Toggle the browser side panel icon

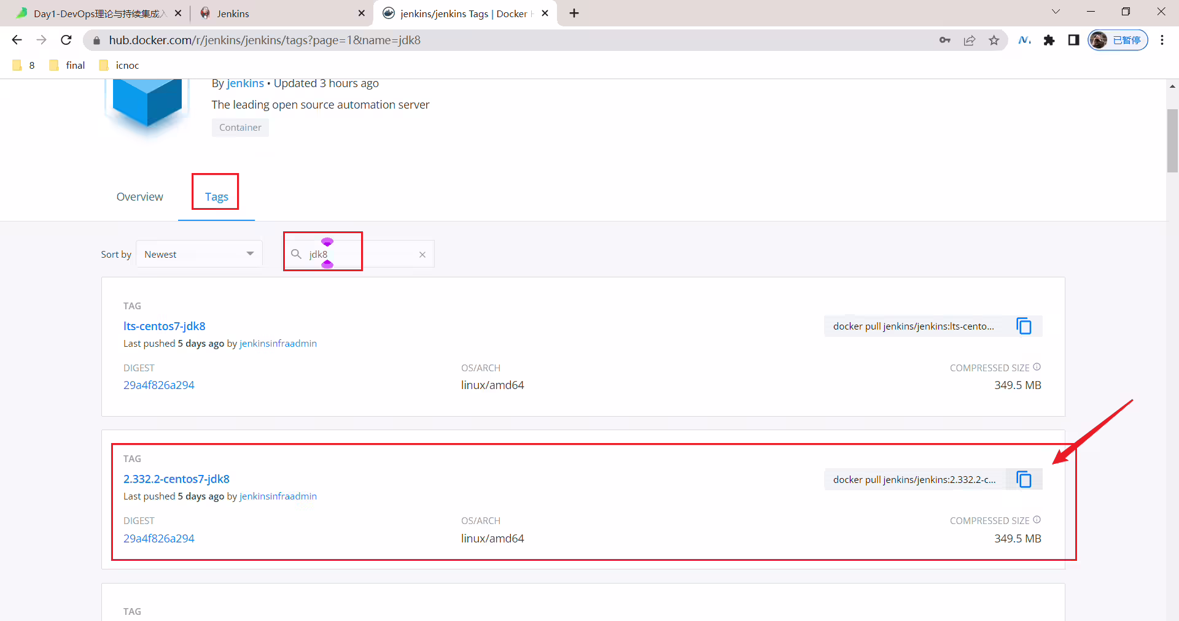point(1073,40)
